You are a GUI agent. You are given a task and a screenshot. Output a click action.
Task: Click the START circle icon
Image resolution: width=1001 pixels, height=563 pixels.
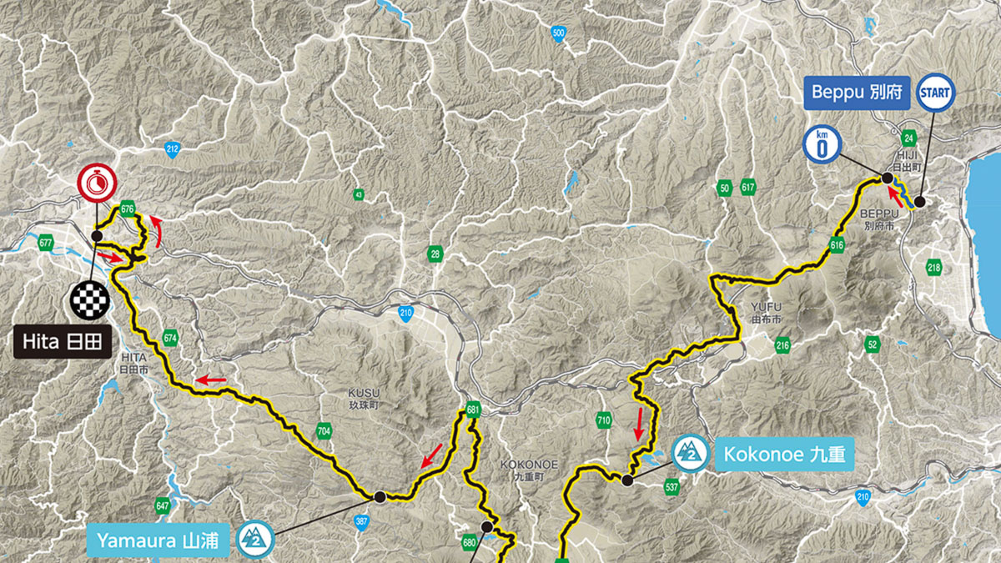[x=935, y=93]
